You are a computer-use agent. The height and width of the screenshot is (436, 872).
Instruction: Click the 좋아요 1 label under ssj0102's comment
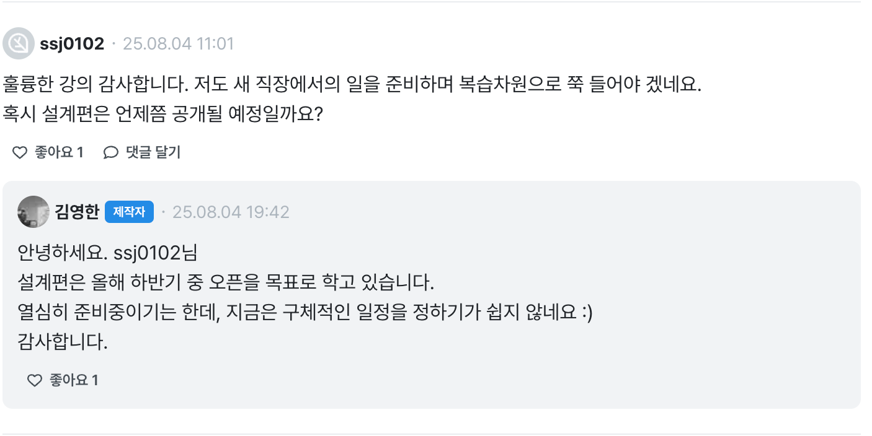[x=59, y=152]
